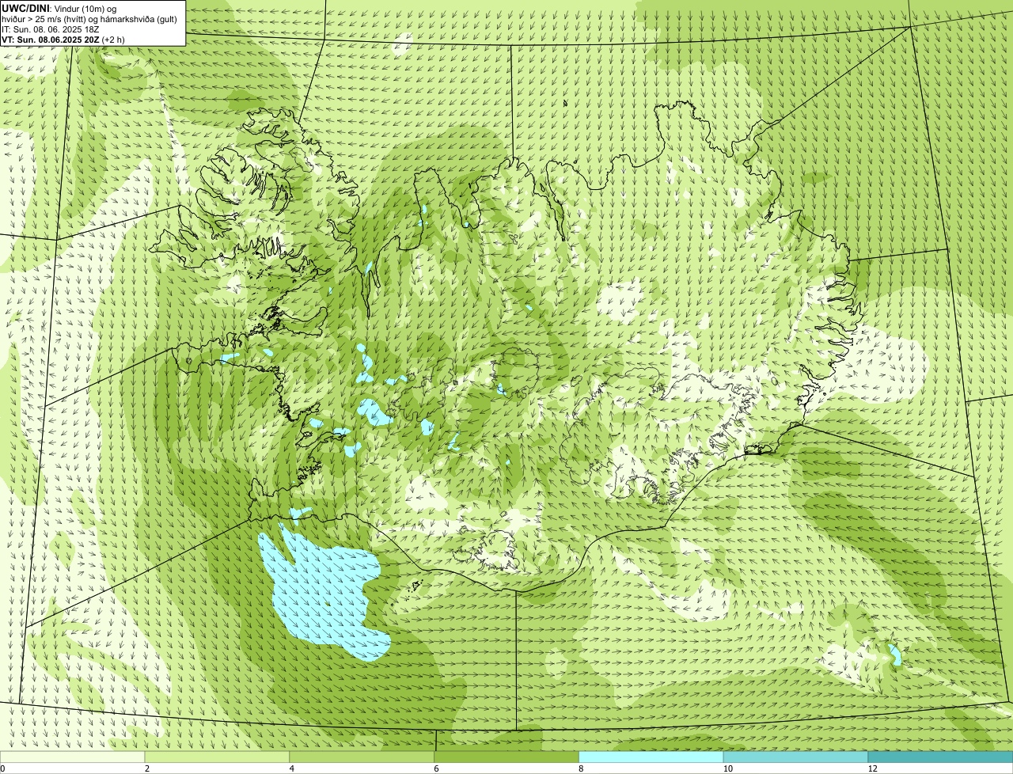
Task: Click the 'VT: Sun. 08.06.2025 20Z (+2 h)' line
Action: tap(63, 39)
